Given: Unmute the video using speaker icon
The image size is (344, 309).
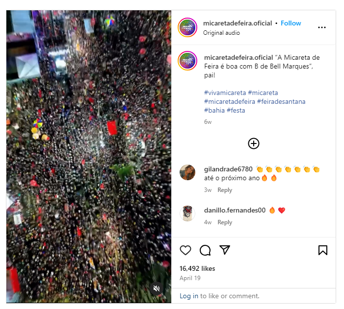Looking at the screenshot, I should tap(156, 288).
